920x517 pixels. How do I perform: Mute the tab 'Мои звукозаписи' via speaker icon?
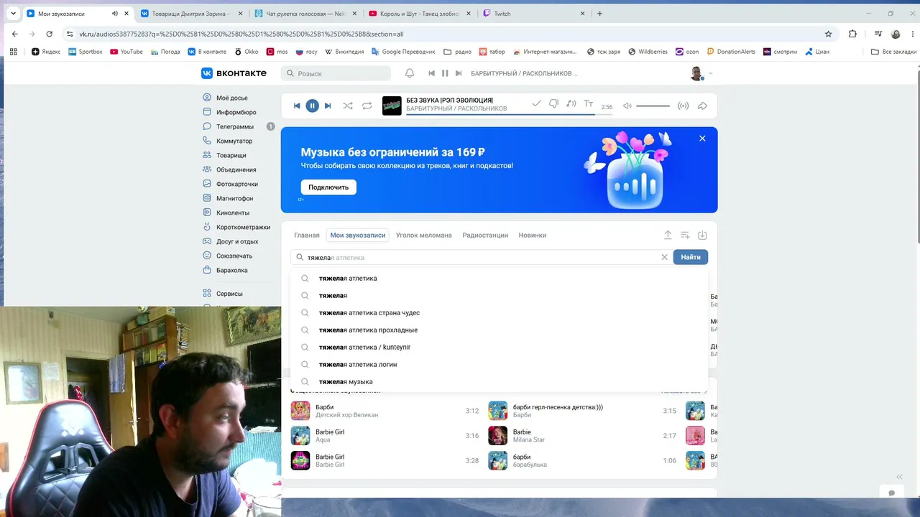[115, 14]
